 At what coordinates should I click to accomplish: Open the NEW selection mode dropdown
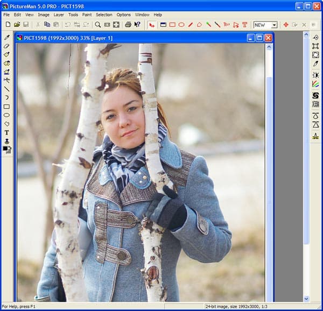pyautogui.click(x=274, y=25)
